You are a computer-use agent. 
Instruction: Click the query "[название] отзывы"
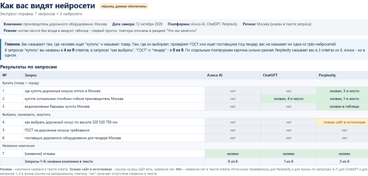[x=40, y=154]
